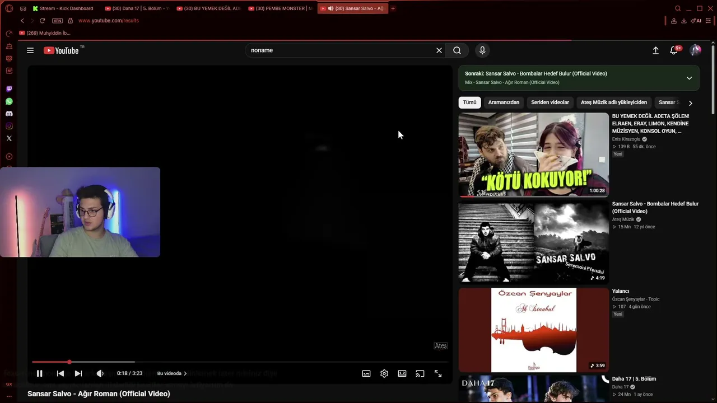This screenshot has height=403, width=717.
Task: Visit the Enis Kirazoglu channel
Action: (x=626, y=139)
